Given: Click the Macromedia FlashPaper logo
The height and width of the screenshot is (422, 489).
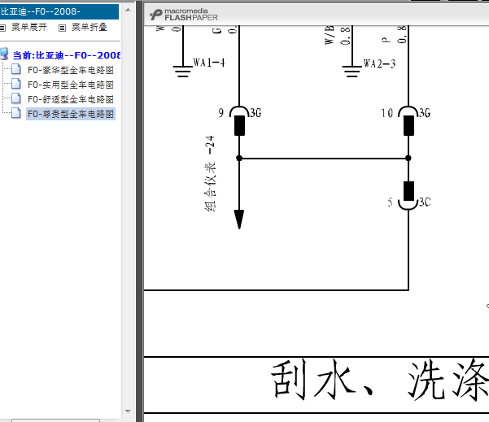Looking at the screenshot, I should click(184, 15).
